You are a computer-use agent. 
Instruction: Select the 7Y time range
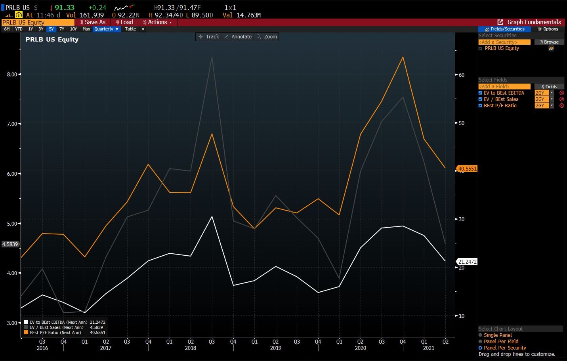point(61,29)
